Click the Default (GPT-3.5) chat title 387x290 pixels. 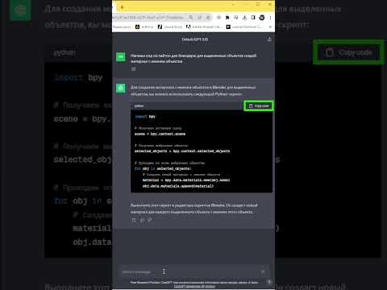pos(195,39)
